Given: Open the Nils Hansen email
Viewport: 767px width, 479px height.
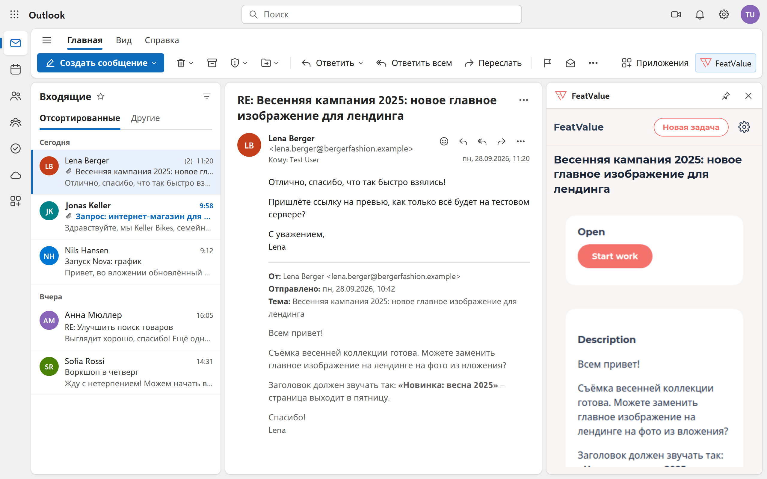Looking at the screenshot, I should [126, 262].
